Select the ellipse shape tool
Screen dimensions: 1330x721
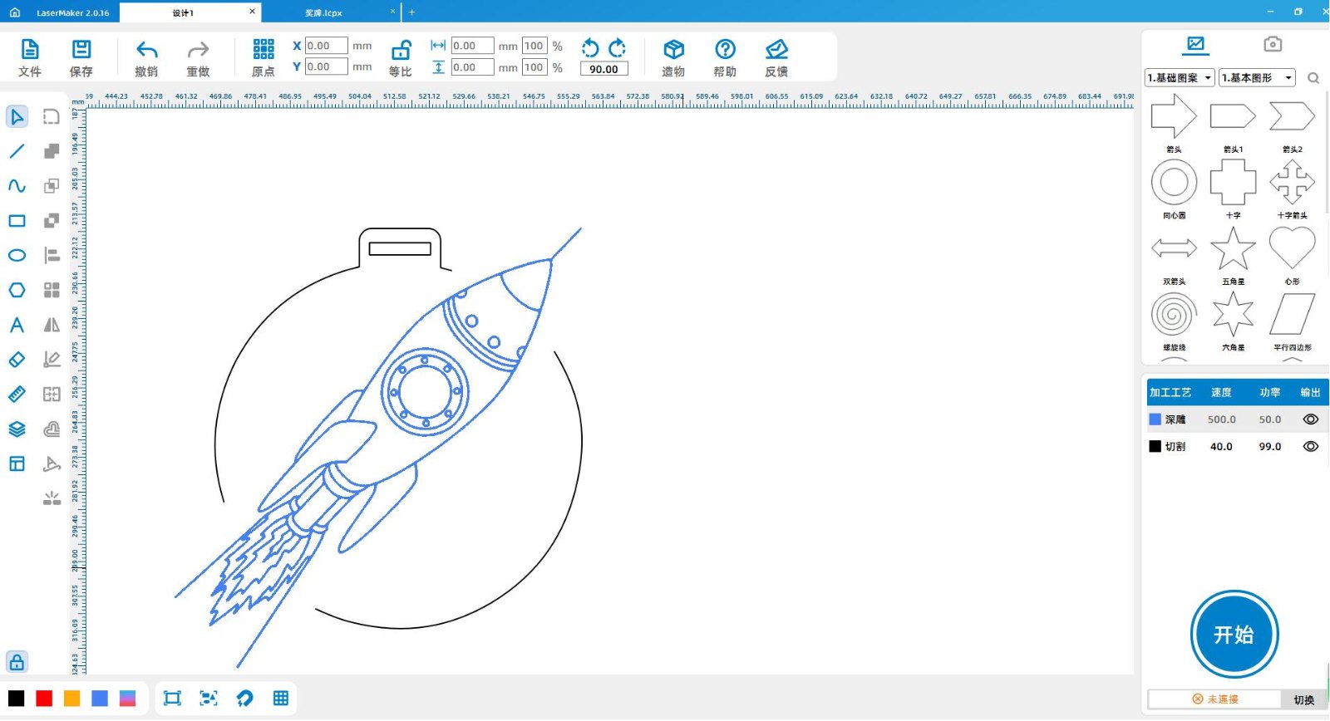[17, 255]
